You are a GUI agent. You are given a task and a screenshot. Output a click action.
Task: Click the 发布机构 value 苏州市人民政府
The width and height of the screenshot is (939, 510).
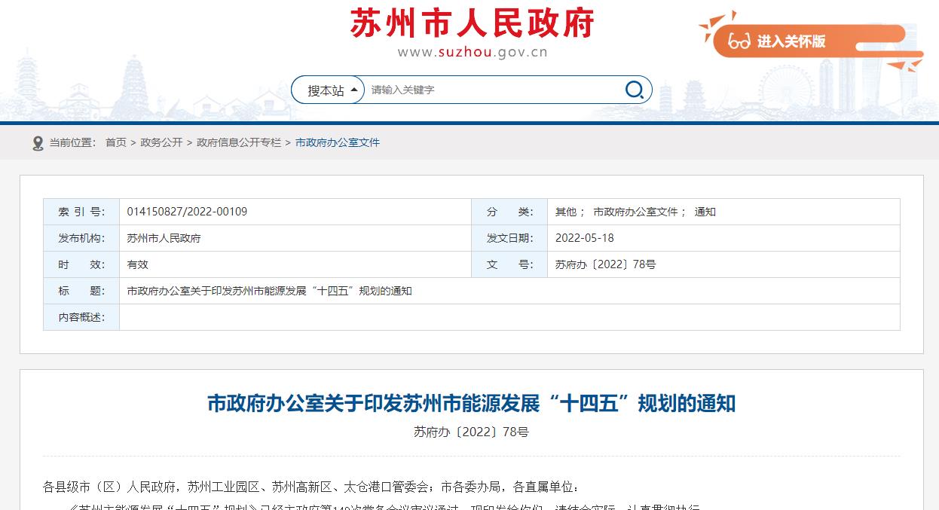(164, 238)
